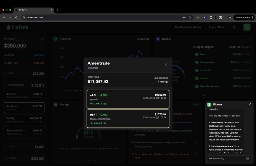Click the browser forward arrow

coord(10,17)
